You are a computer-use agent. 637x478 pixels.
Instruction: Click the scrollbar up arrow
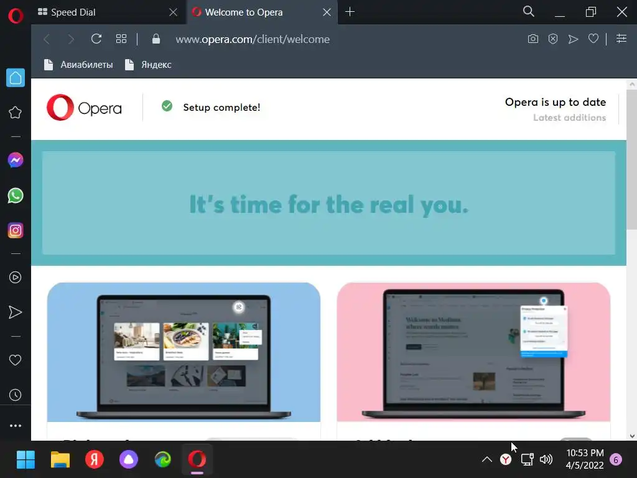pos(632,85)
